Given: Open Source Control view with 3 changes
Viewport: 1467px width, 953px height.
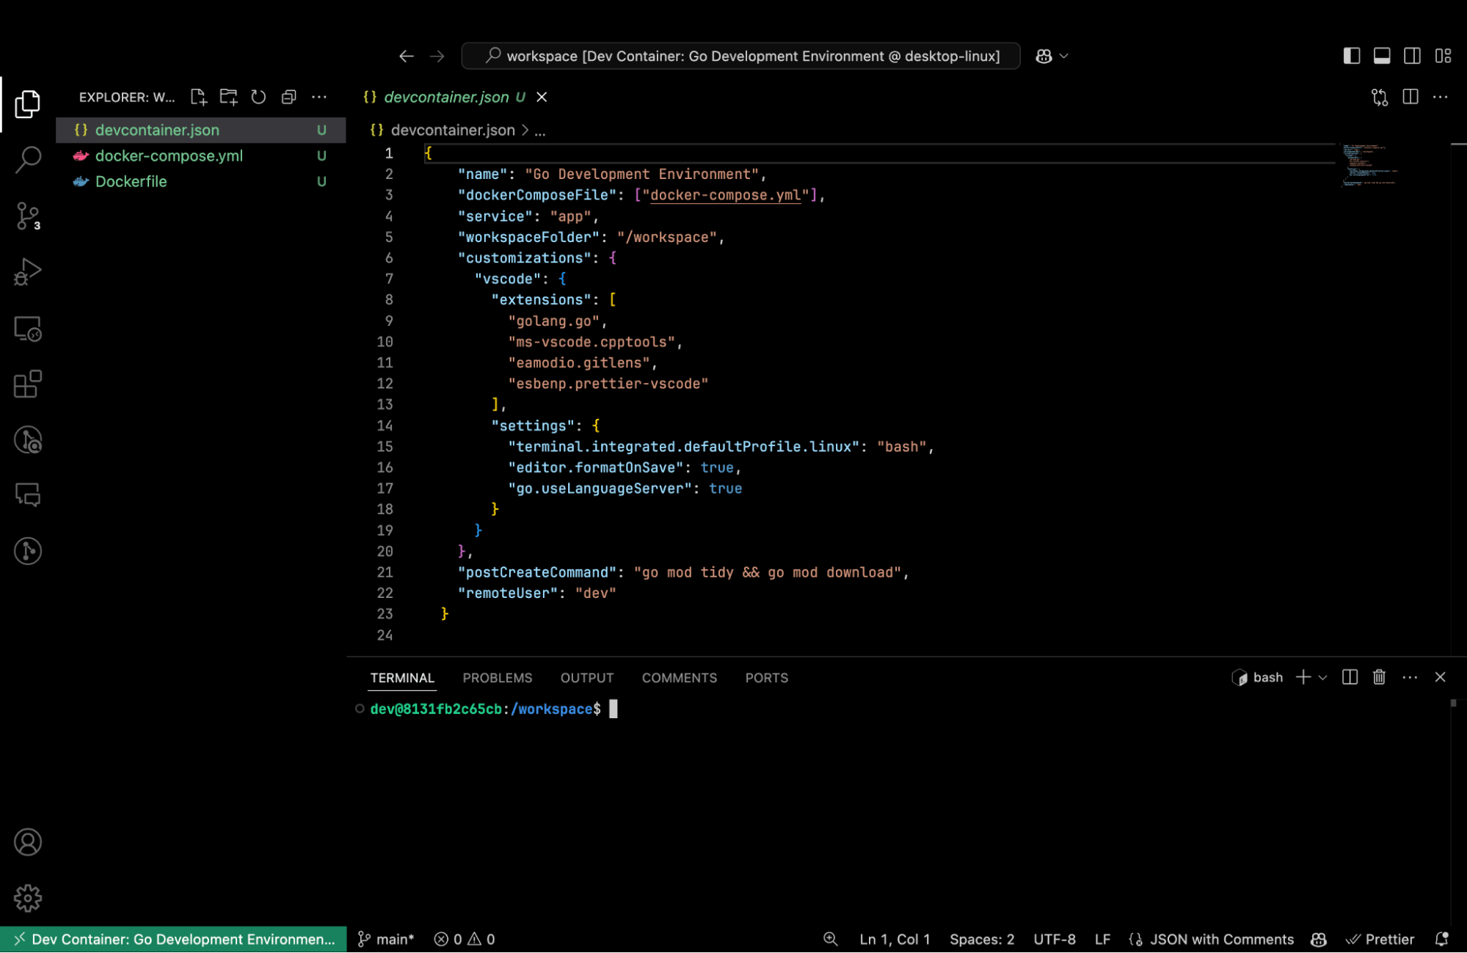Looking at the screenshot, I should [28, 216].
